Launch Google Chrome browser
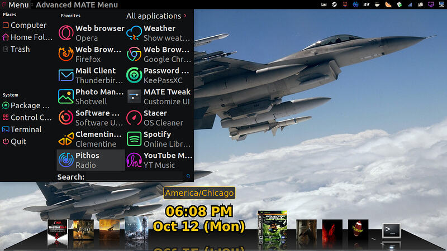Viewport: 447px width, 251px height. coord(159,54)
